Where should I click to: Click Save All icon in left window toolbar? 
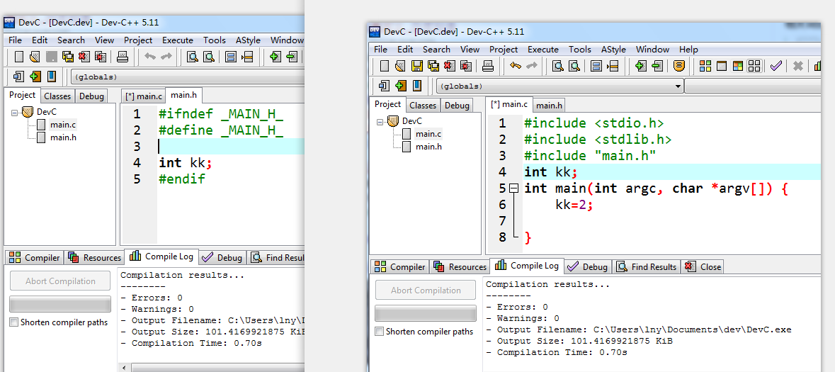[x=67, y=57]
